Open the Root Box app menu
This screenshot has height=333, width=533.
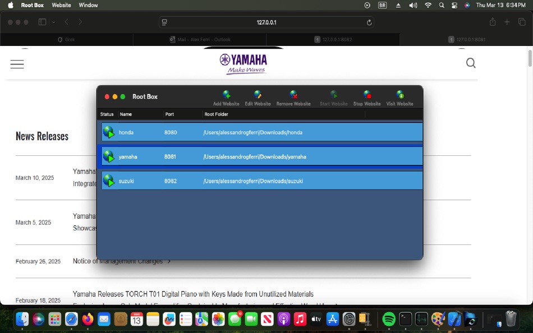click(x=33, y=5)
